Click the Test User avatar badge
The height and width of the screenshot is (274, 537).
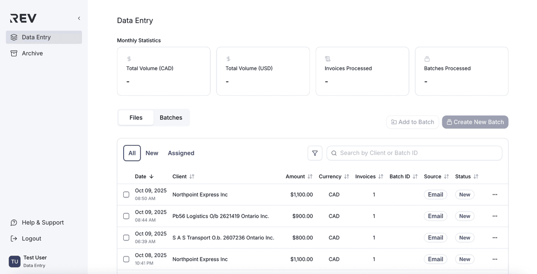click(x=15, y=261)
